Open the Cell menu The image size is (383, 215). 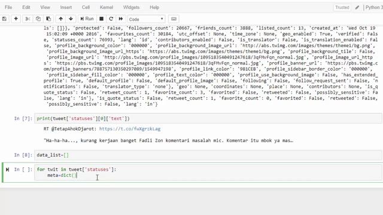tap(86, 7)
